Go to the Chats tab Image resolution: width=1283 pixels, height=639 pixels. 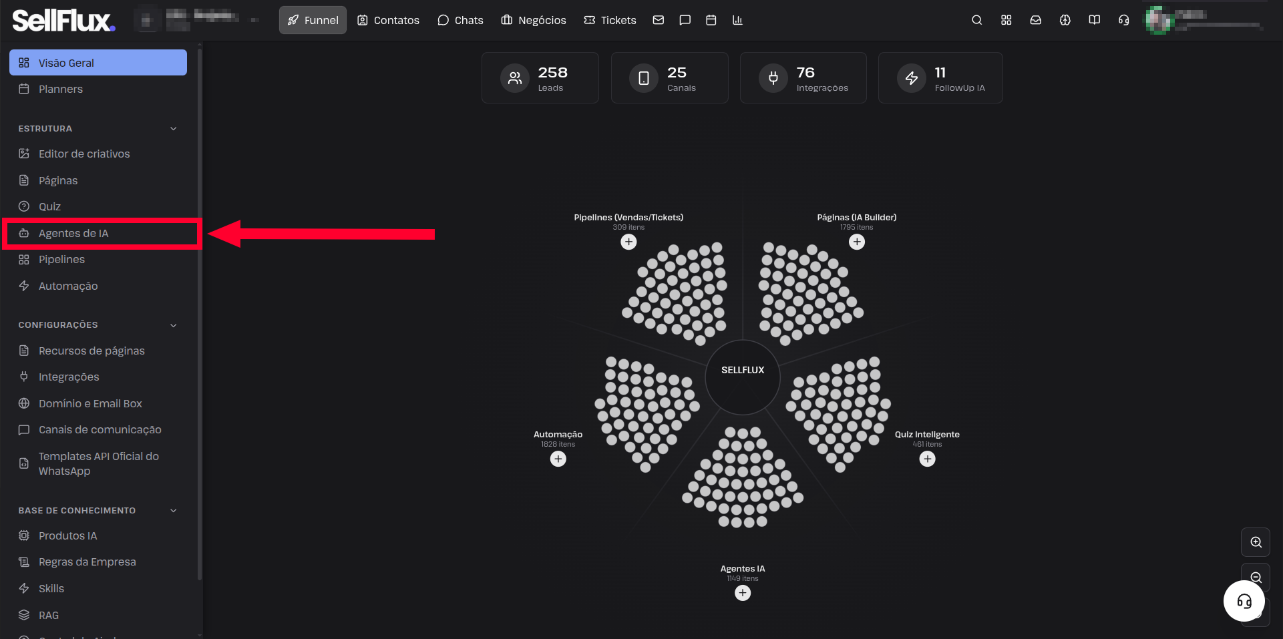click(460, 20)
